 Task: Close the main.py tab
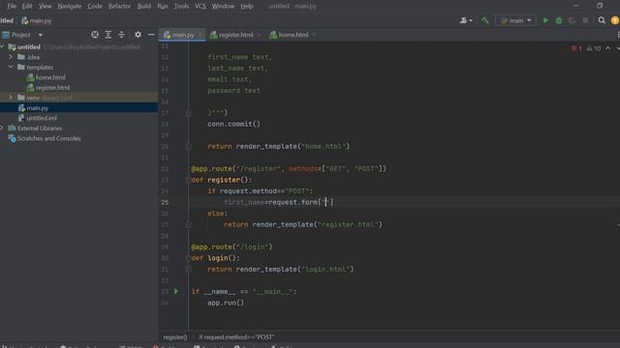[200, 35]
